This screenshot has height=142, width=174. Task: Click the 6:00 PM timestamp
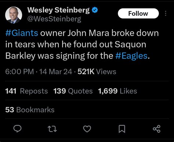(19, 71)
